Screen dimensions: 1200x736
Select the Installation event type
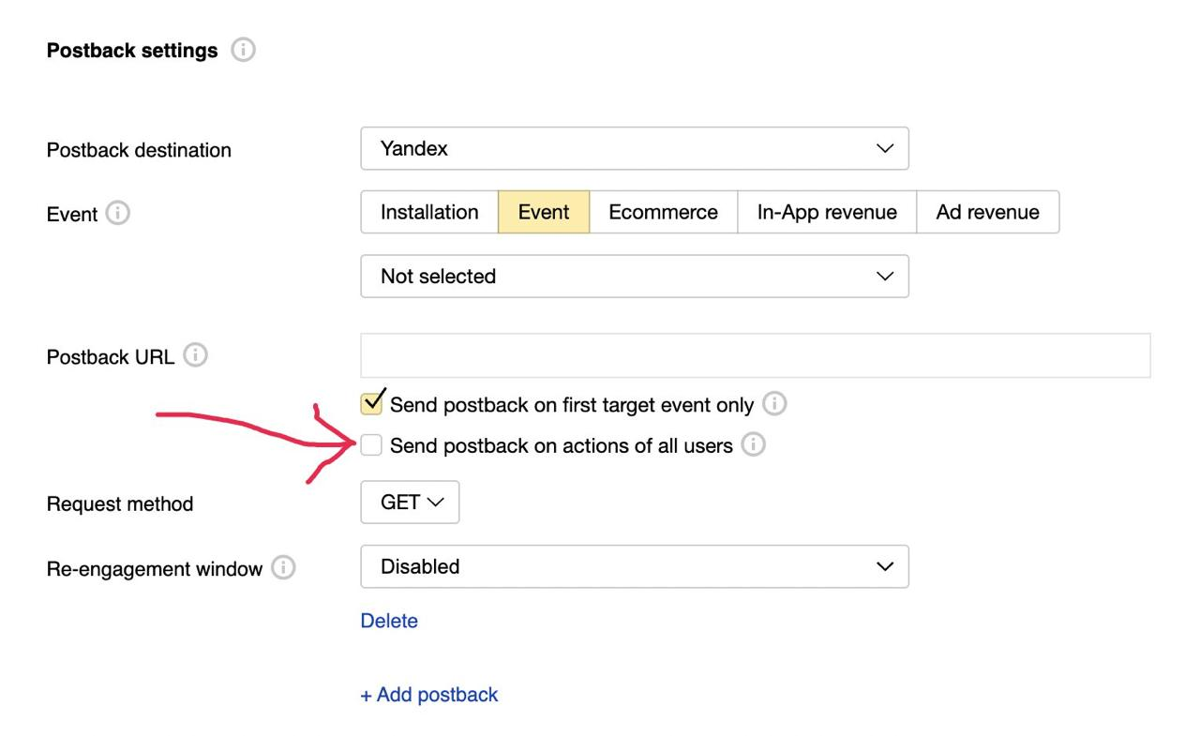click(429, 213)
